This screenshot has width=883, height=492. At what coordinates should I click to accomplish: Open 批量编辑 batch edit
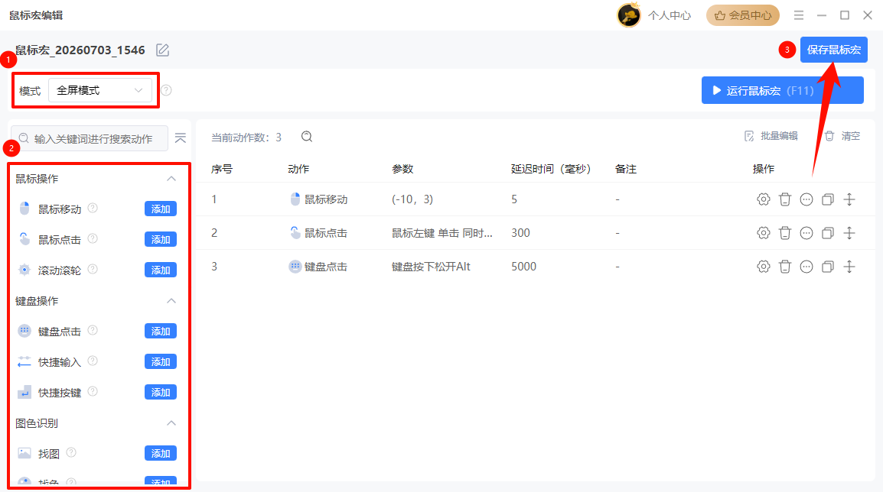[x=771, y=136]
